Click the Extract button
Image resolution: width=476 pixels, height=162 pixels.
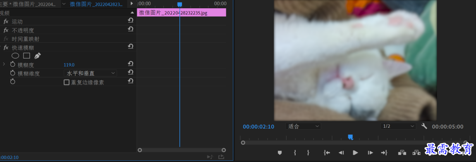click(x=416, y=153)
